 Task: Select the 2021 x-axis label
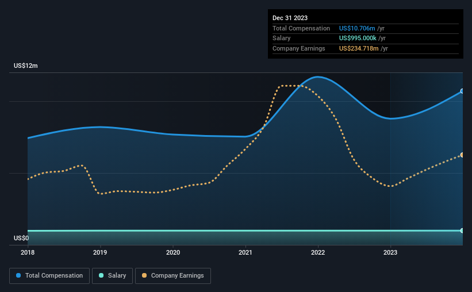(245, 252)
